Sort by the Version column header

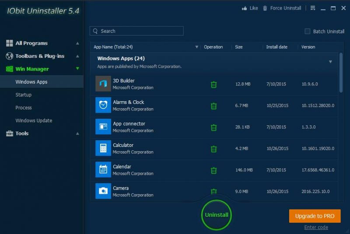[308, 47]
